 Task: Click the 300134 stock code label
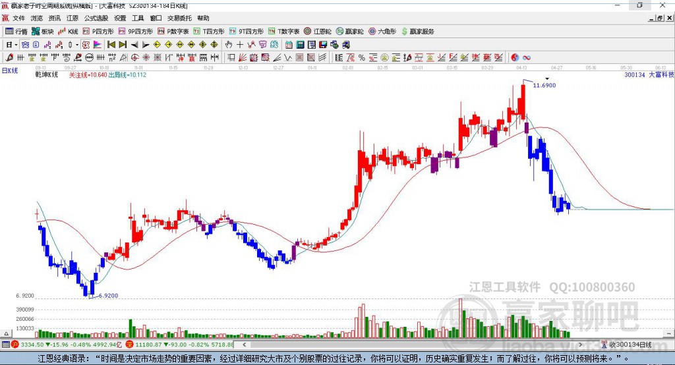pyautogui.click(x=635, y=74)
